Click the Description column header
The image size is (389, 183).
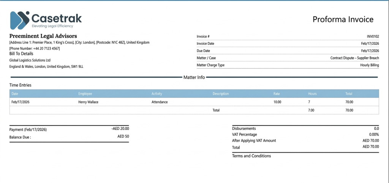(221, 93)
